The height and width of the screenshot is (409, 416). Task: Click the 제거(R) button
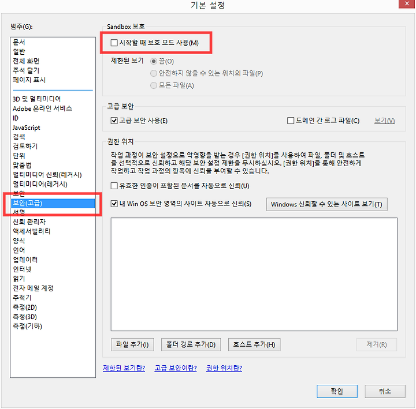click(x=377, y=344)
